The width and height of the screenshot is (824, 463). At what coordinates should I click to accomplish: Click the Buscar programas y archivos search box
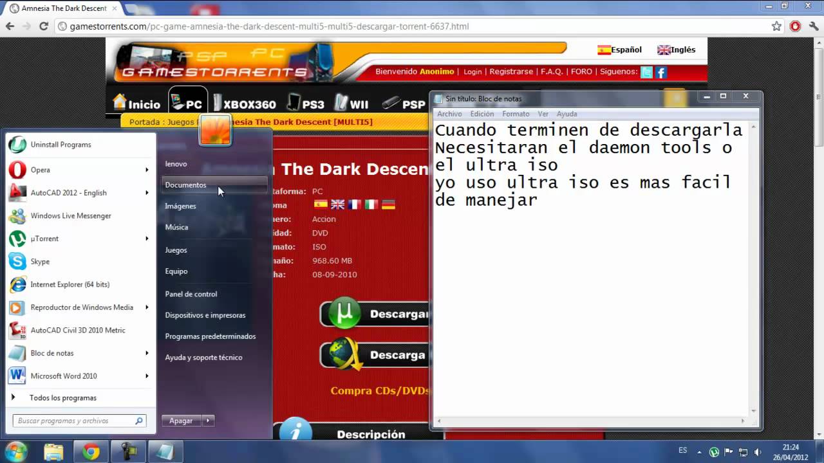coord(80,421)
